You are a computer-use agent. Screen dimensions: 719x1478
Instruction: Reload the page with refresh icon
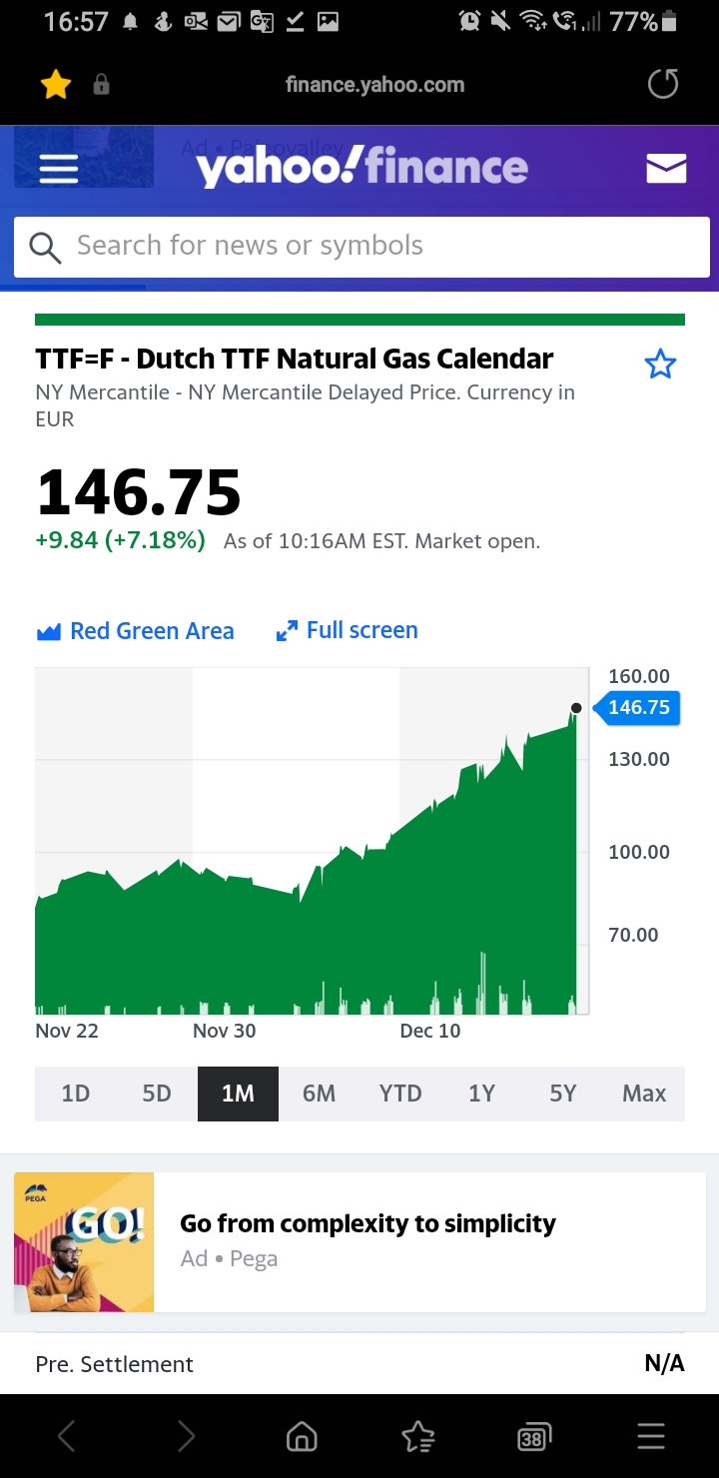[662, 85]
